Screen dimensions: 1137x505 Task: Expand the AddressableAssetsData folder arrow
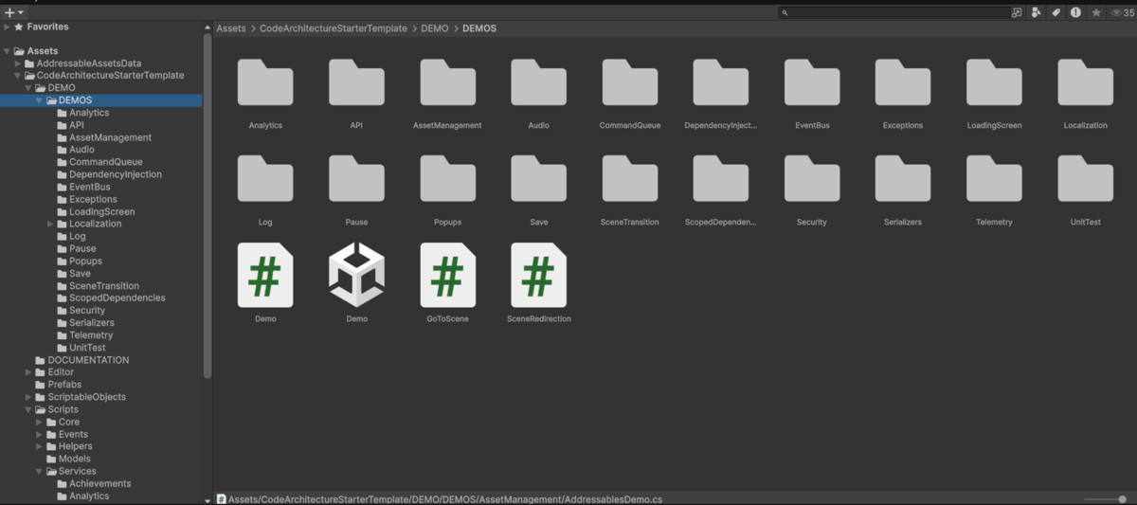(x=17, y=63)
